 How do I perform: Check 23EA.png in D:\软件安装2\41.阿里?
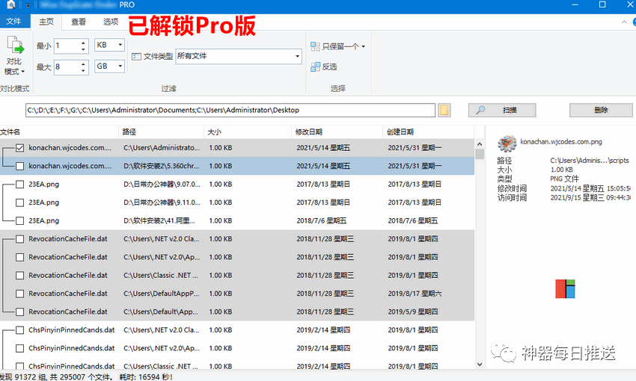point(20,220)
